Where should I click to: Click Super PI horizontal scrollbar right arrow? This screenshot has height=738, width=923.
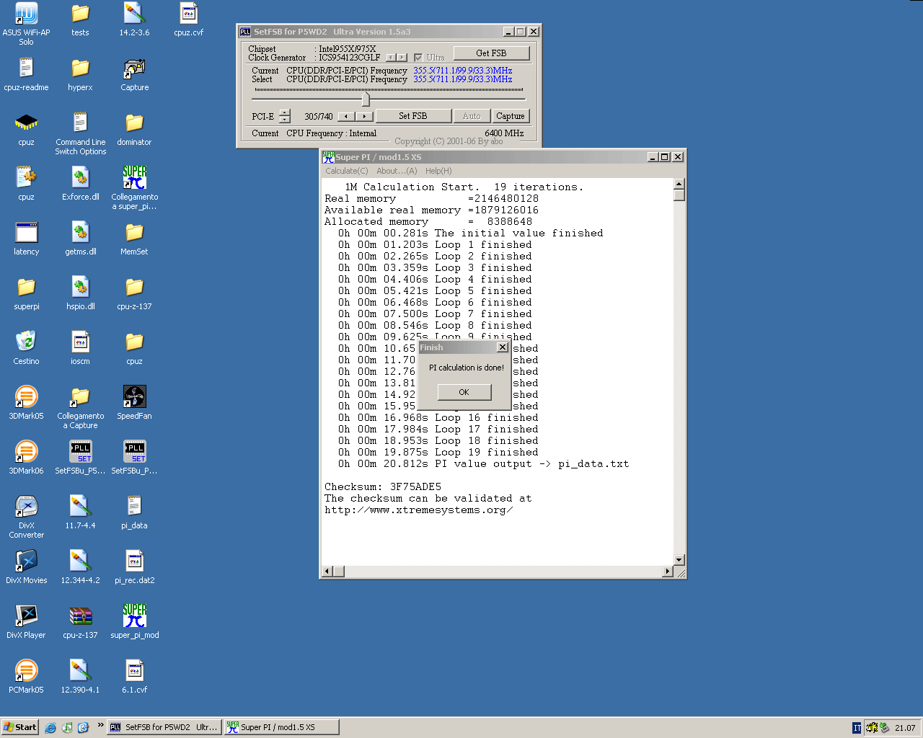tap(667, 572)
